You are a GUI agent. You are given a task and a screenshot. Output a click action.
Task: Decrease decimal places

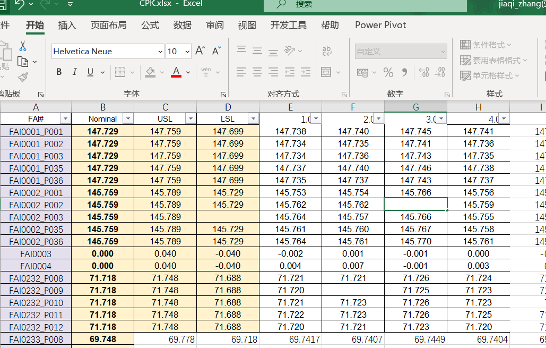(x=440, y=72)
